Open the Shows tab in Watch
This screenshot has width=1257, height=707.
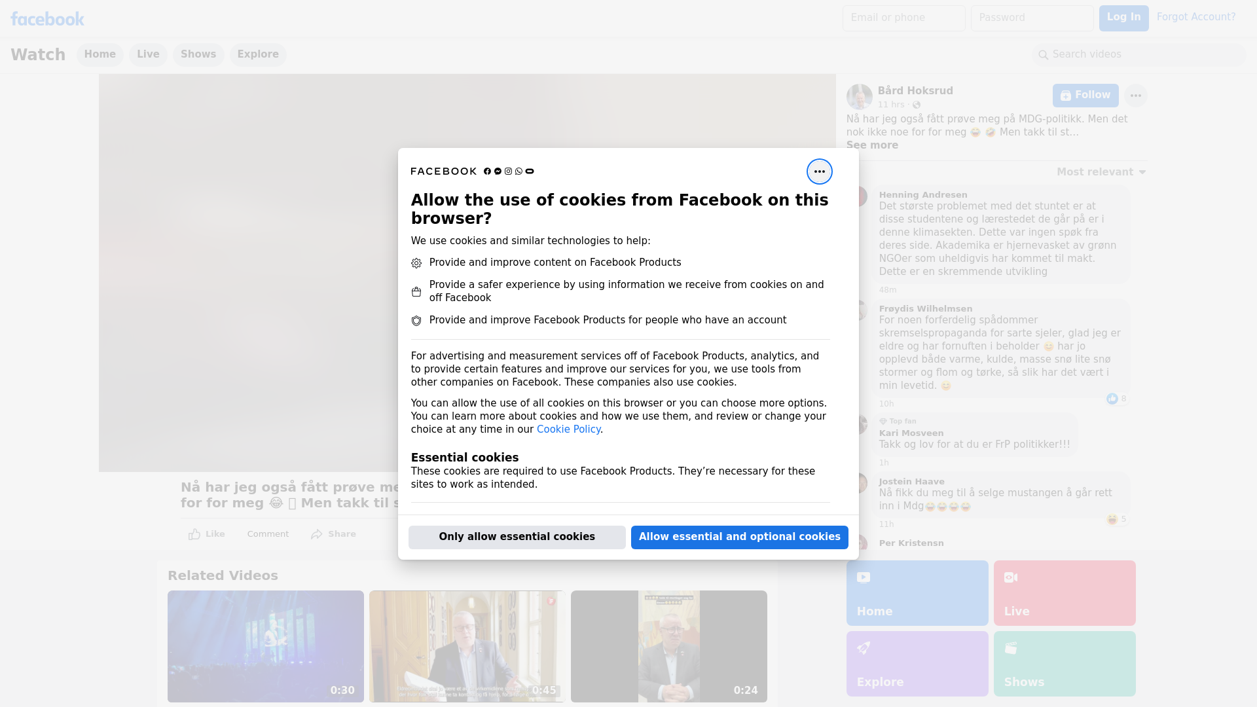[198, 54]
